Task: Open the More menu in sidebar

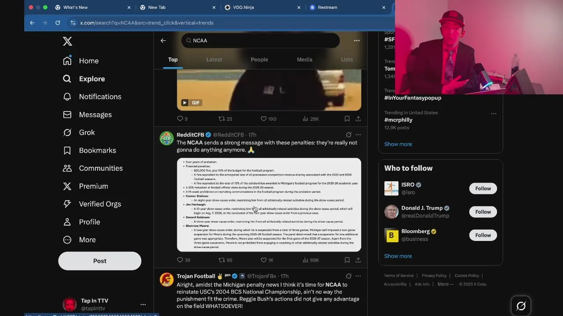Action: [x=79, y=240]
